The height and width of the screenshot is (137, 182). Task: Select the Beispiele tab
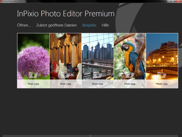(89, 25)
